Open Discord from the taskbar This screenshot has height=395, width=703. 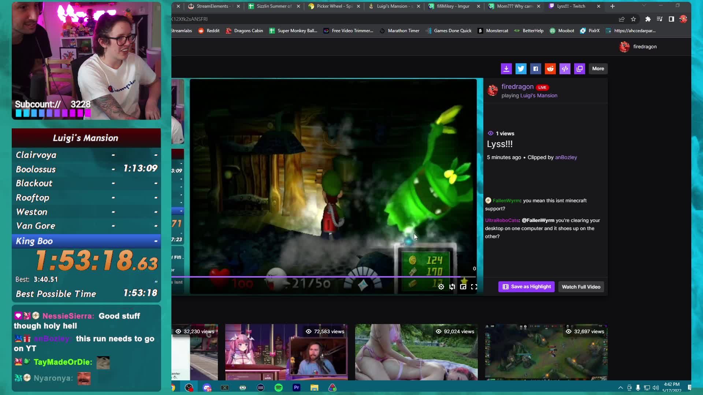pos(207,388)
